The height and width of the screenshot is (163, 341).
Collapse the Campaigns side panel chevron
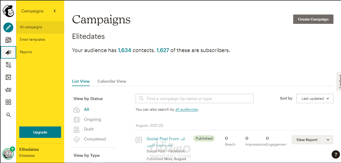point(55,11)
